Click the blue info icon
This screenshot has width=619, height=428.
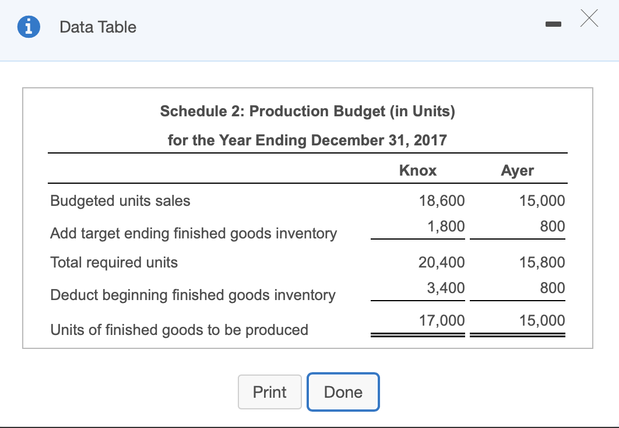(x=28, y=27)
